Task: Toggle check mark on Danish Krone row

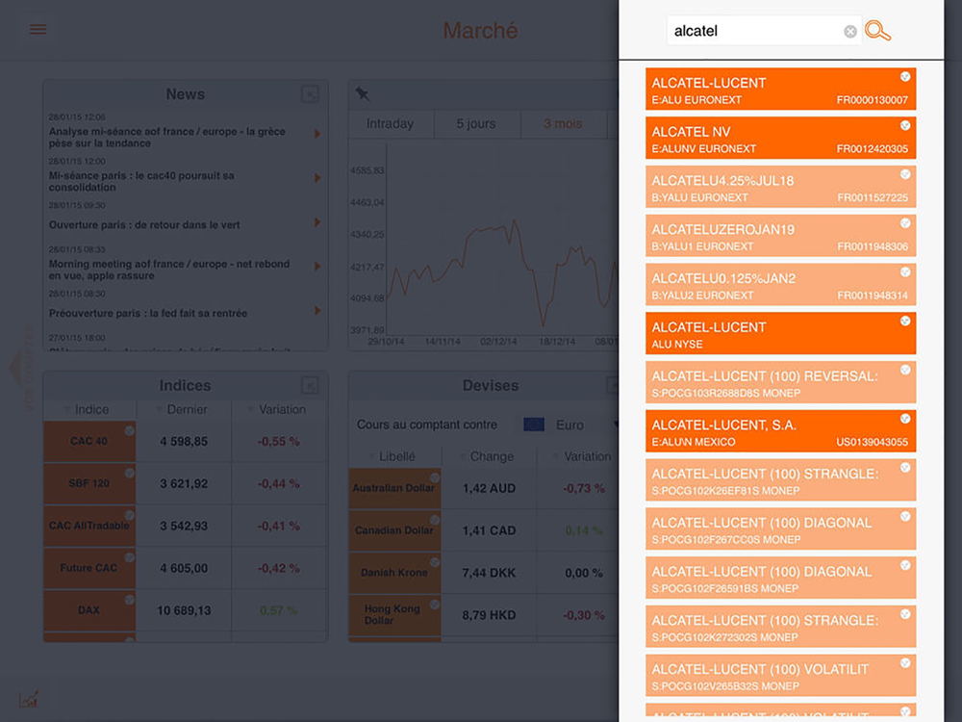Action: tap(435, 562)
